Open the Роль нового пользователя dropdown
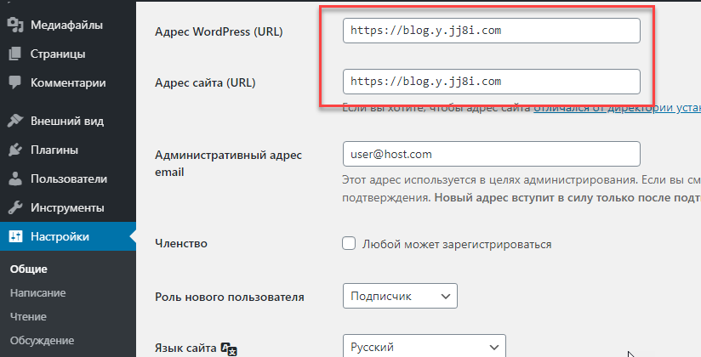The image size is (701, 357). click(x=400, y=296)
